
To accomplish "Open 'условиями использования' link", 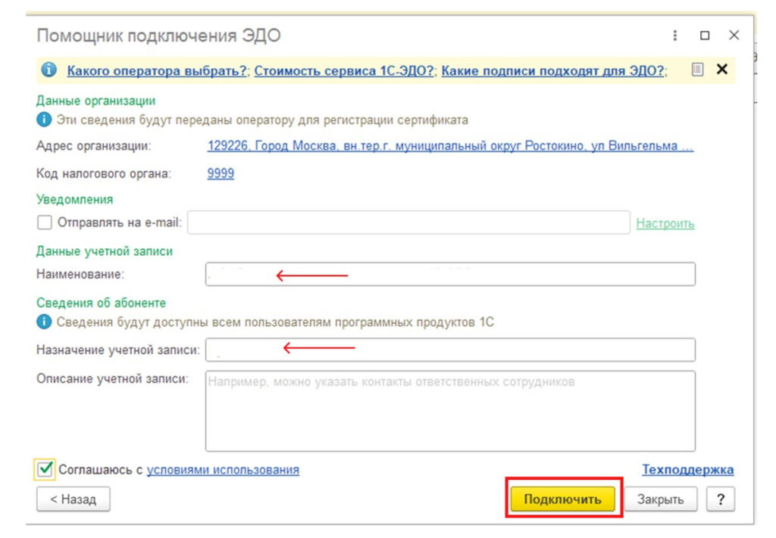I will tap(223, 469).
